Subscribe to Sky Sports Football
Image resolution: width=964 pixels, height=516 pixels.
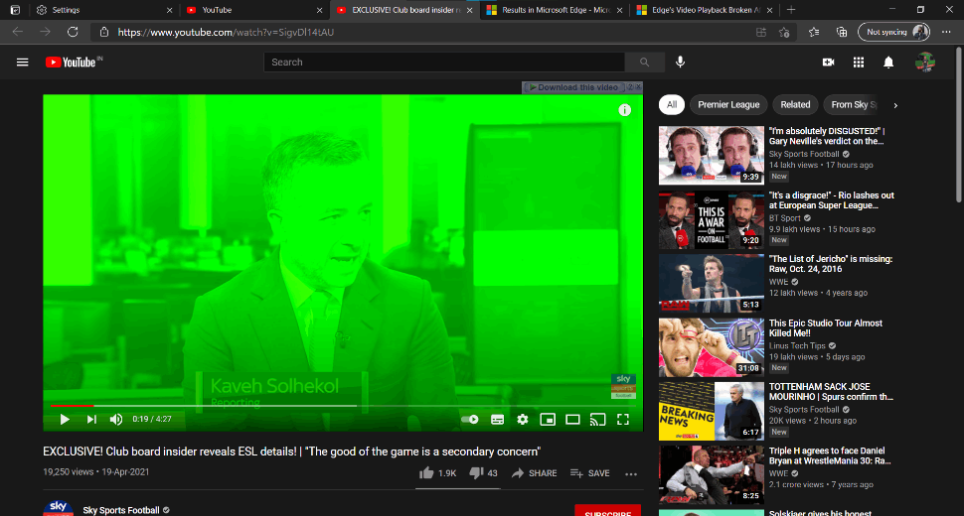click(607, 510)
